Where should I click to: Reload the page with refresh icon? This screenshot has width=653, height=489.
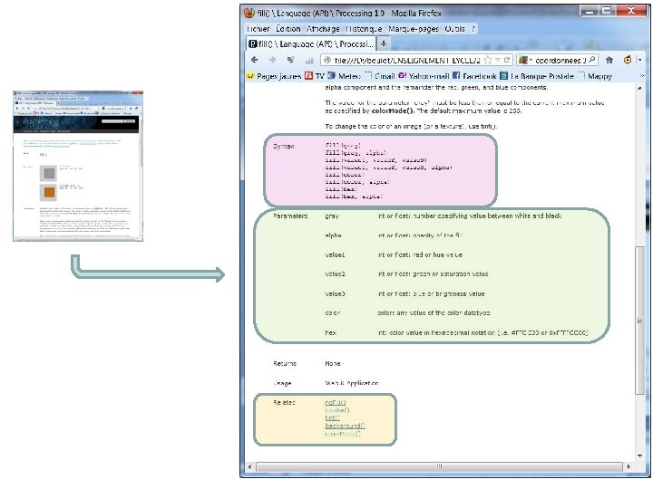(x=507, y=60)
